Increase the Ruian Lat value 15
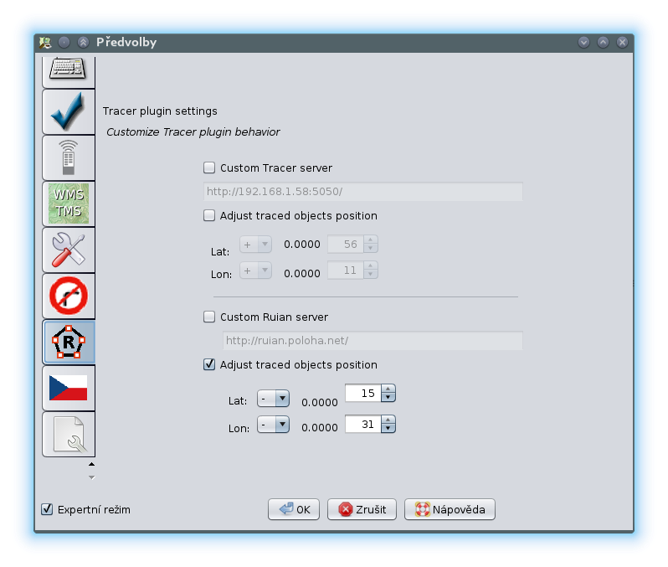This screenshot has height=567, width=668. (x=388, y=389)
